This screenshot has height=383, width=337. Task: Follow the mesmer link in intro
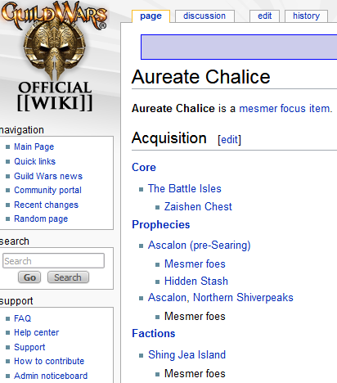[x=258, y=109]
